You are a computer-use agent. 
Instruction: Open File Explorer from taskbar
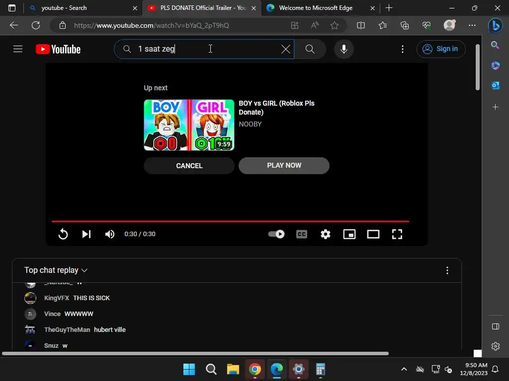tap(233, 369)
